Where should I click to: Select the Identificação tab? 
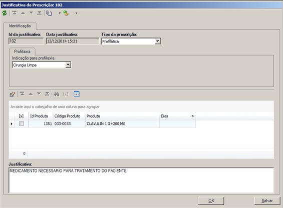pyautogui.click(x=20, y=26)
